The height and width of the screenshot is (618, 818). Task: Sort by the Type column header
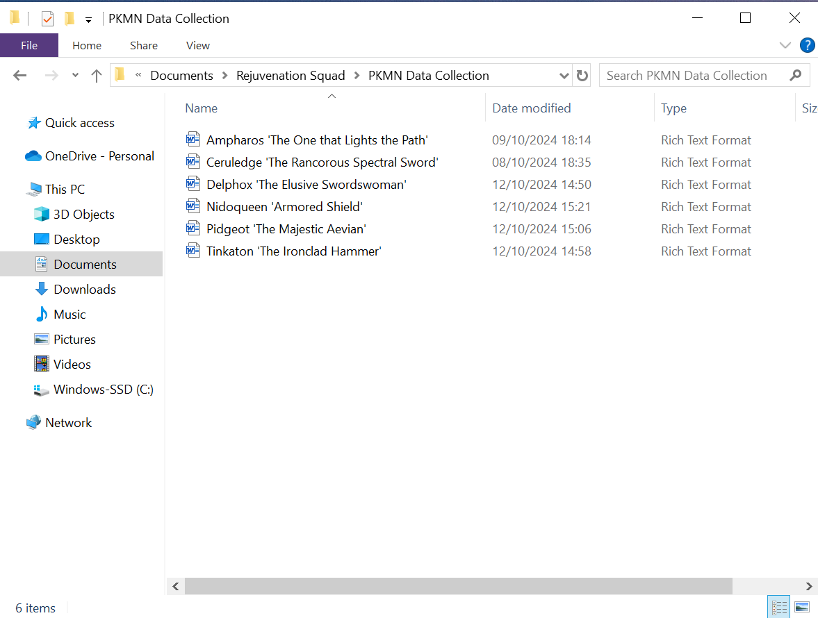point(673,108)
